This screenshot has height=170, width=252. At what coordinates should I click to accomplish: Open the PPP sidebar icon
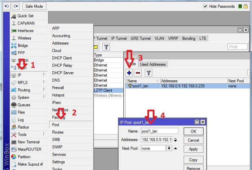tap(14, 53)
